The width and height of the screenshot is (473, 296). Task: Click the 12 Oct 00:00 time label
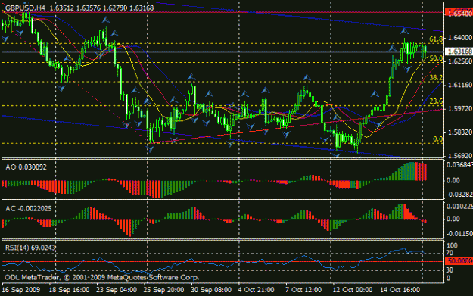[x=353, y=290]
